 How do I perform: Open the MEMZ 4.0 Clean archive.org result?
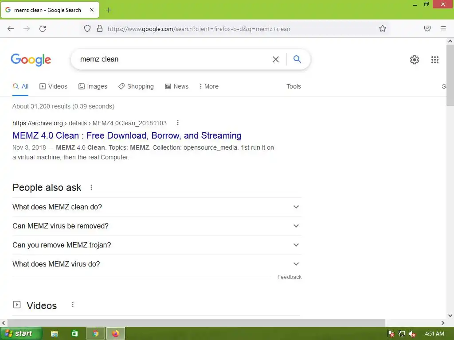tap(127, 135)
